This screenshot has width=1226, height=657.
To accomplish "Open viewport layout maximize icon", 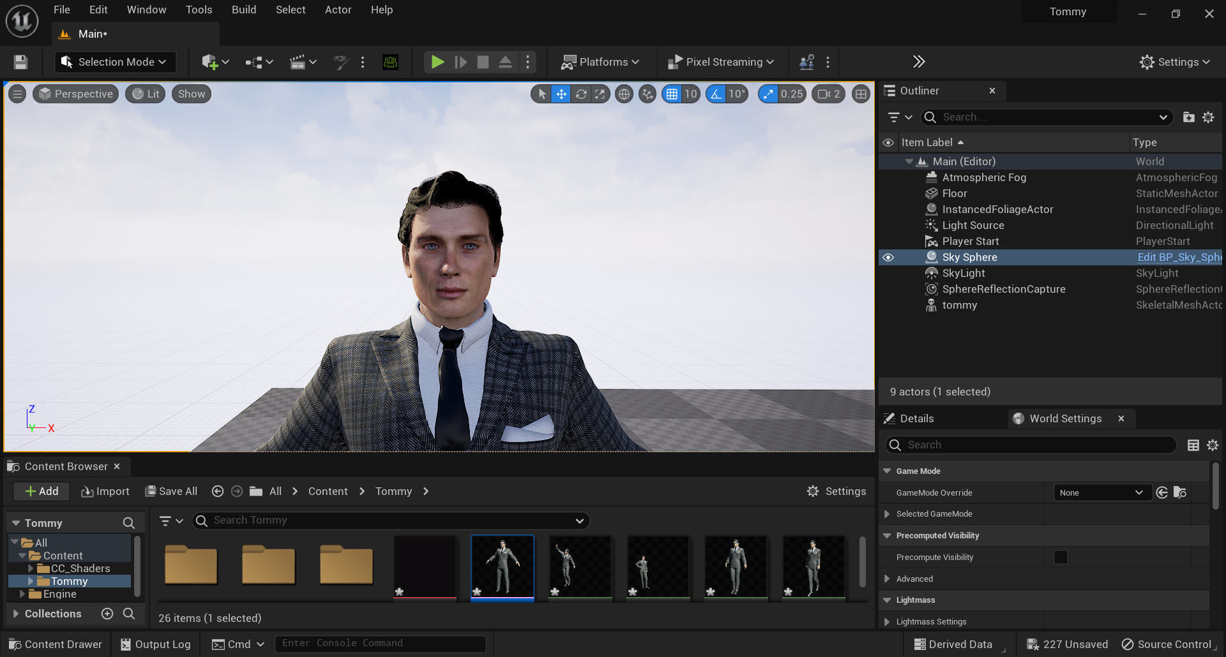I will [861, 94].
